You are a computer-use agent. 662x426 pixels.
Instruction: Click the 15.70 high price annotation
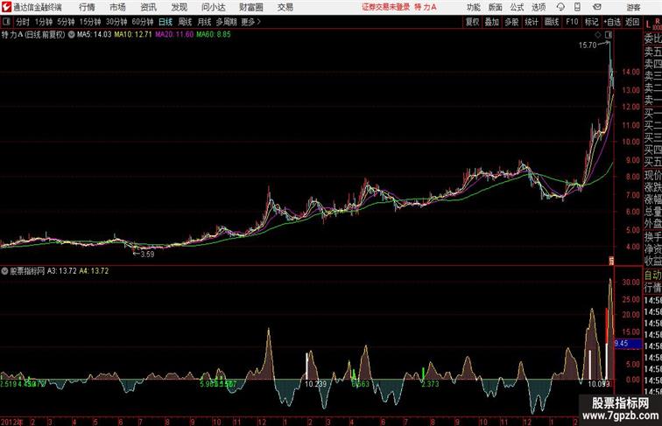click(x=588, y=45)
